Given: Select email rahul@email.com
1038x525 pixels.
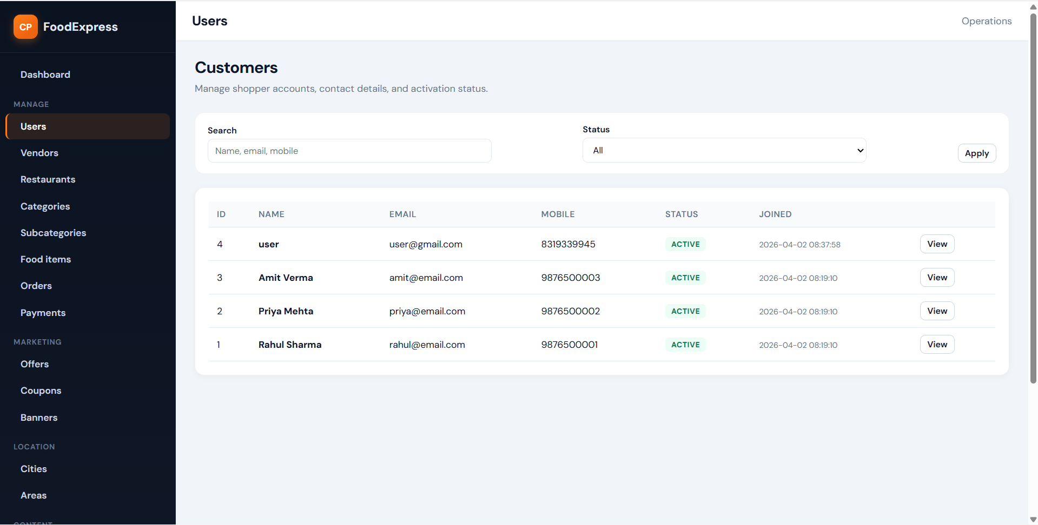Looking at the screenshot, I should pyautogui.click(x=427, y=345).
